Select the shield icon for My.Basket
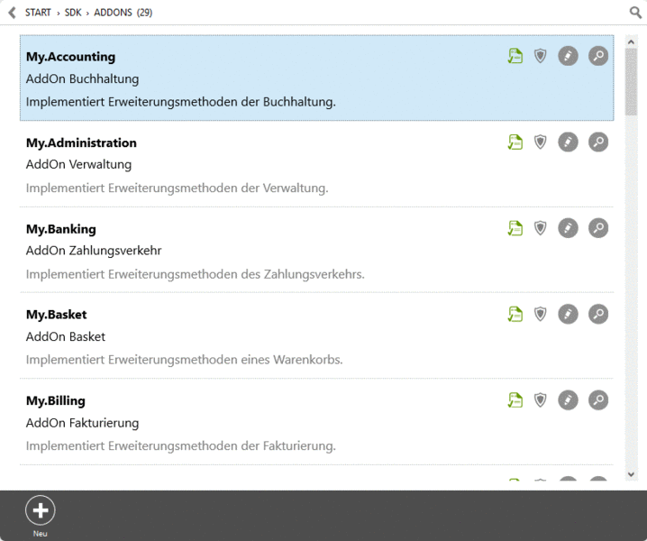The image size is (647, 541). (540, 315)
